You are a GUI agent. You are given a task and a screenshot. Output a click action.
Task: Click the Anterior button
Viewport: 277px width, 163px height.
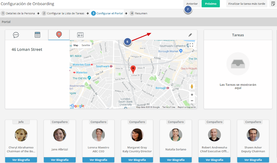pos(192,4)
